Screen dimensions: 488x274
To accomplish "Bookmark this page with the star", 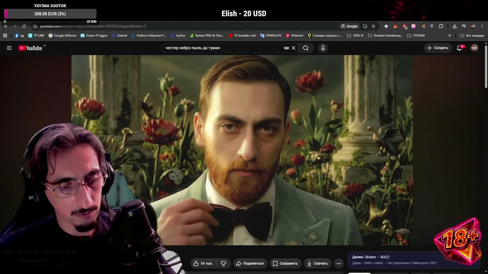I will 373,26.
